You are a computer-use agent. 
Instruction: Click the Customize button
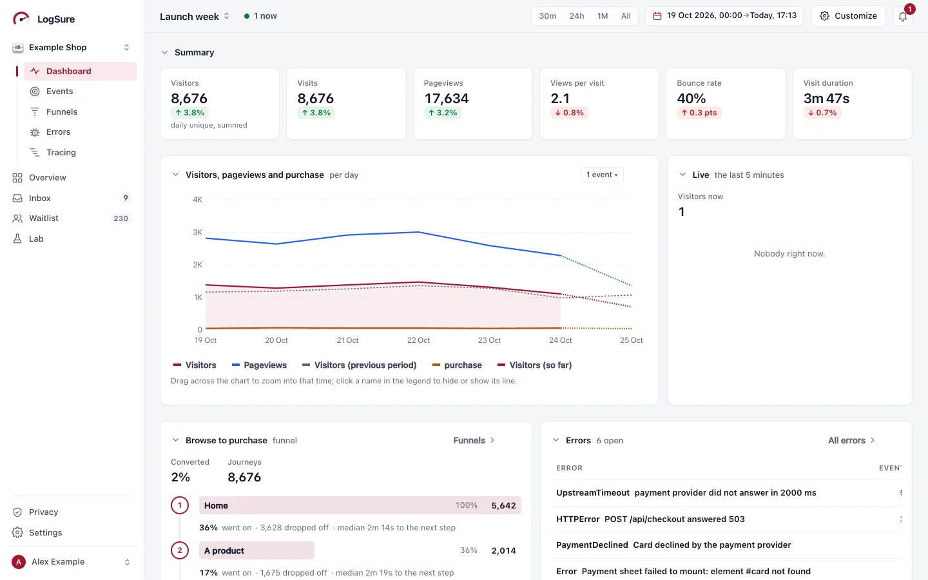pos(849,16)
